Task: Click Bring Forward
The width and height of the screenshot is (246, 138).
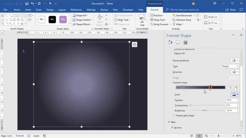Action: (x=160, y=24)
